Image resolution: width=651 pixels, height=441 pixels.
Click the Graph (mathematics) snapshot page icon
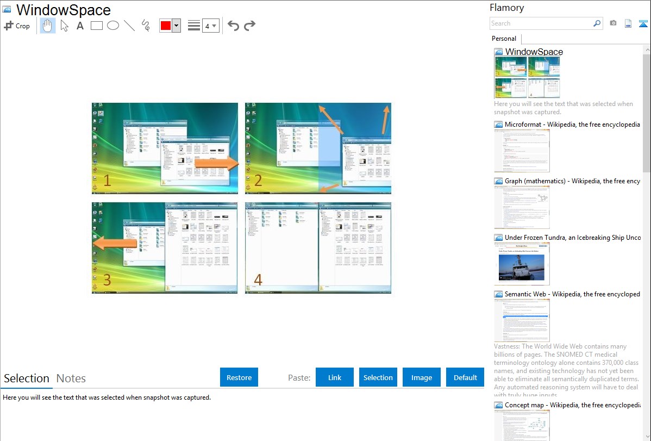[498, 181]
